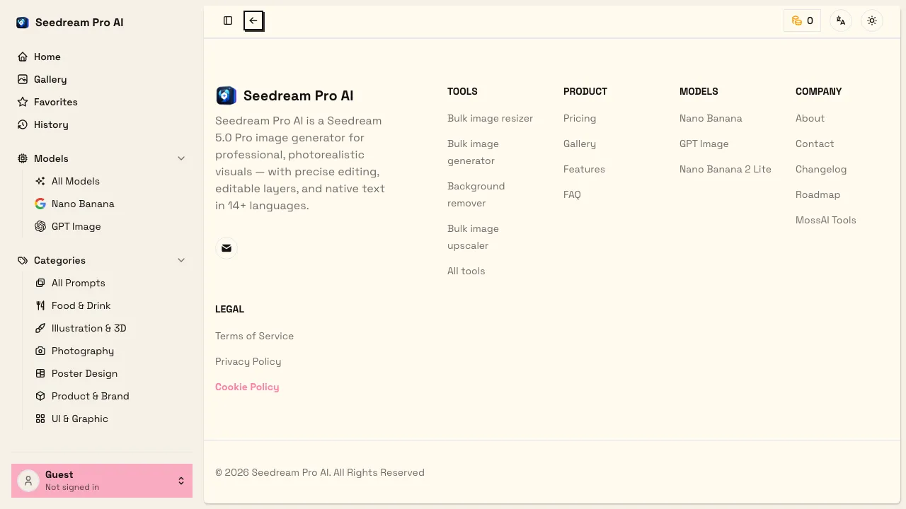Open the FAQ link
The height and width of the screenshot is (509, 906).
[572, 194]
